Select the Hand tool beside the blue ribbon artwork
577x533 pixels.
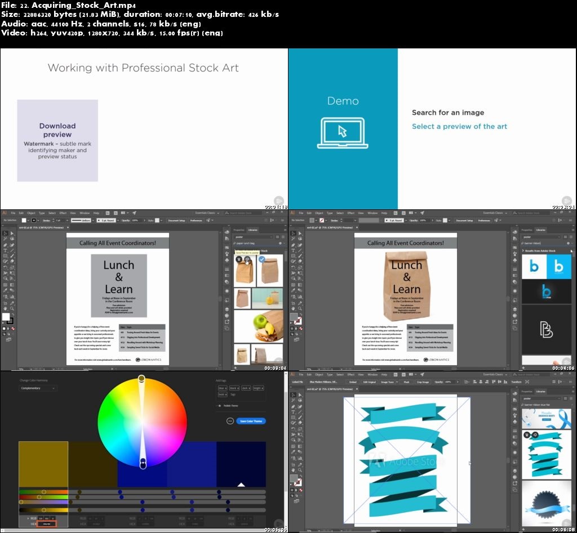[x=293, y=469]
